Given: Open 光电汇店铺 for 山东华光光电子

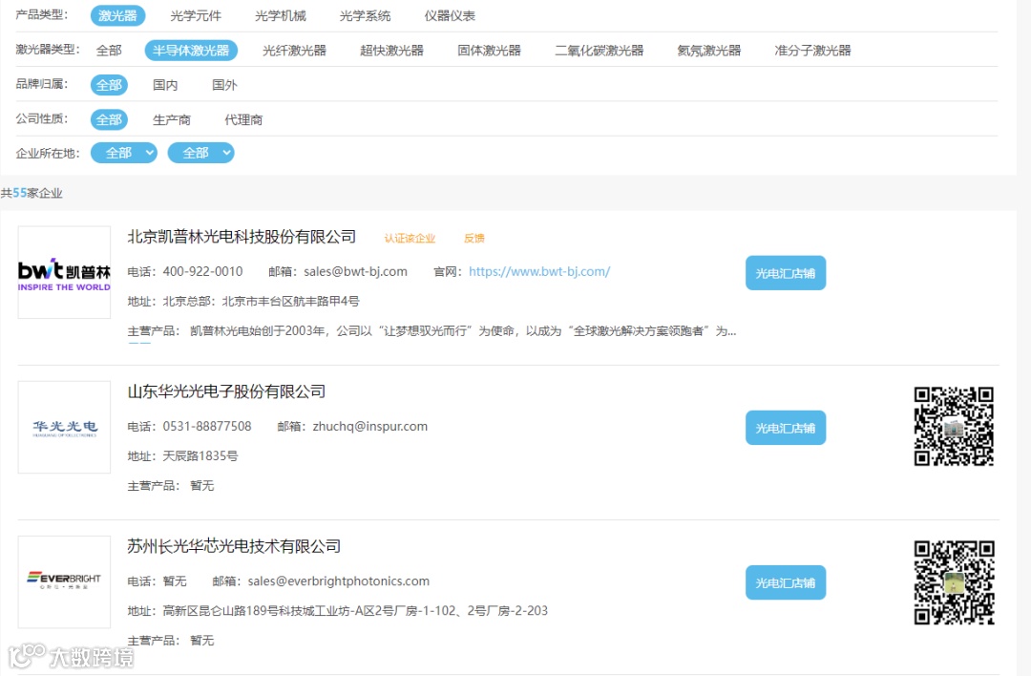Looking at the screenshot, I should click(785, 428).
